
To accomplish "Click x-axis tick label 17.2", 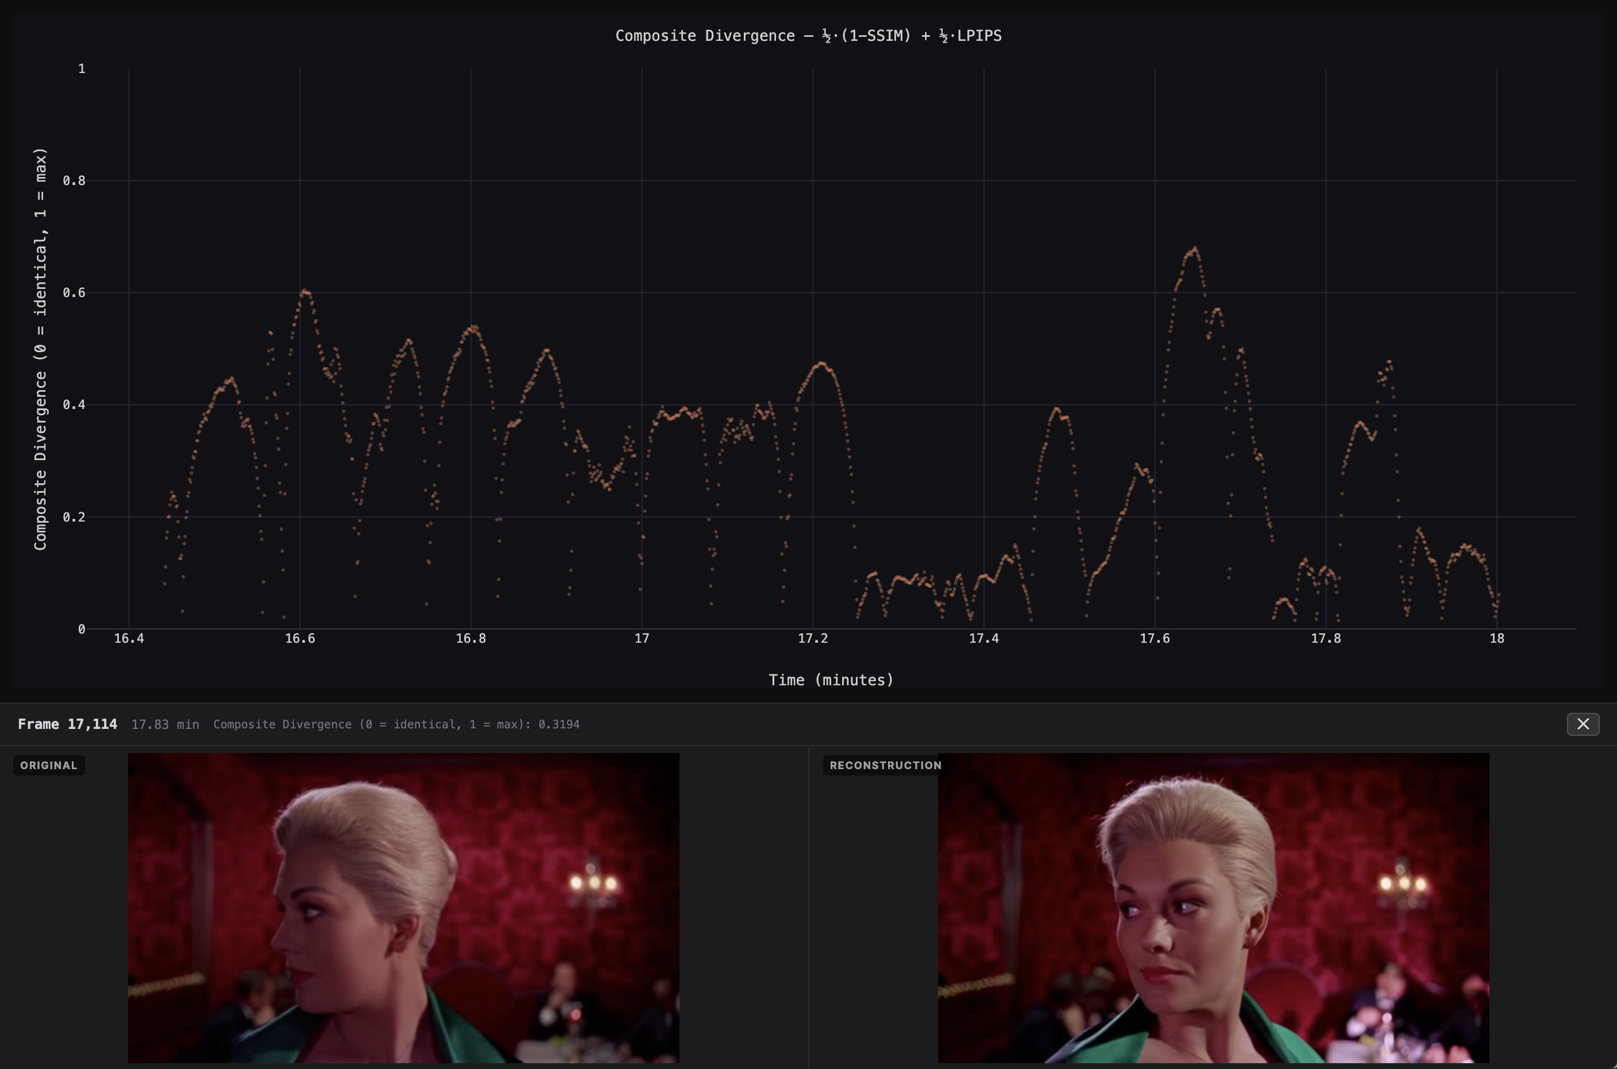I will [812, 638].
